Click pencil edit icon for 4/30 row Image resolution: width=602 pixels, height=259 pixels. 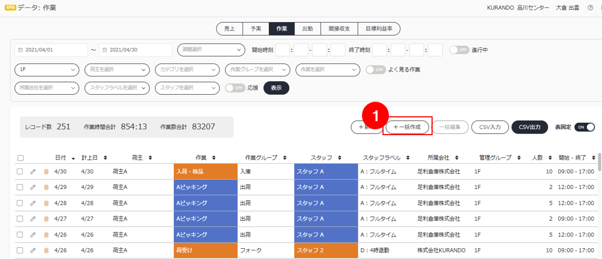click(32, 171)
